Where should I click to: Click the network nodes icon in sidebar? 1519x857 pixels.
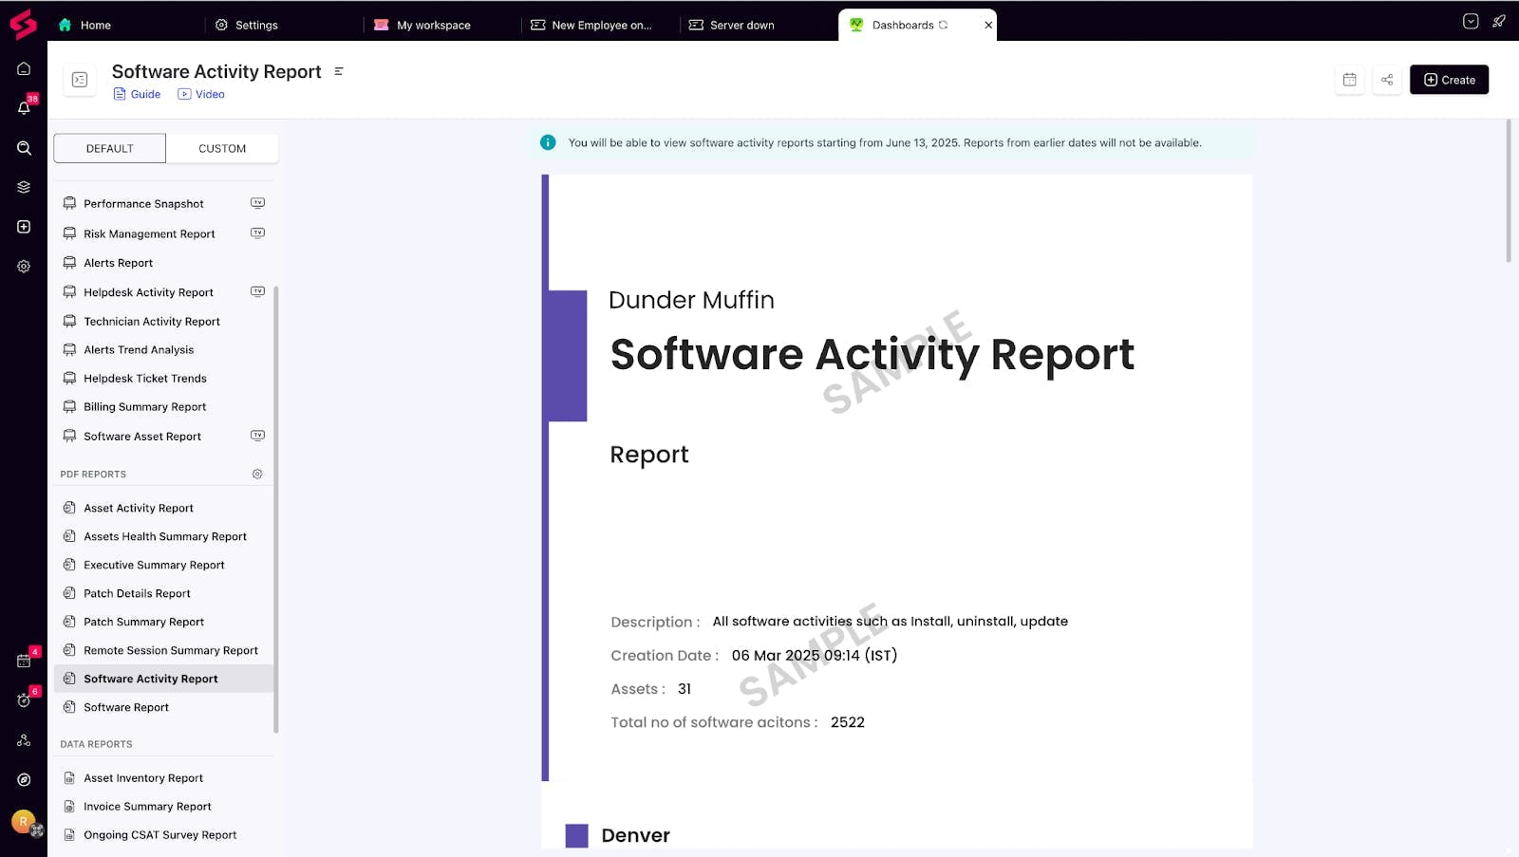(x=24, y=740)
